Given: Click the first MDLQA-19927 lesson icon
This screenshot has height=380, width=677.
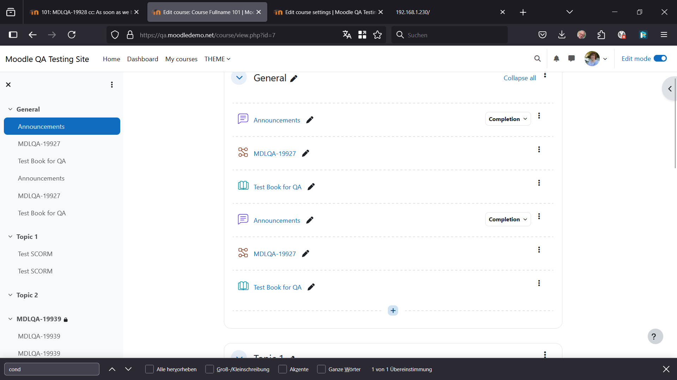Looking at the screenshot, I should click(243, 152).
